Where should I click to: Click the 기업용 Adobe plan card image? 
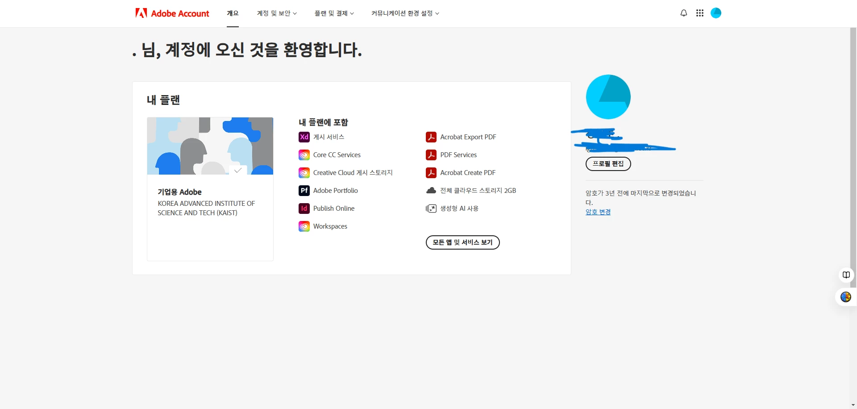210,146
